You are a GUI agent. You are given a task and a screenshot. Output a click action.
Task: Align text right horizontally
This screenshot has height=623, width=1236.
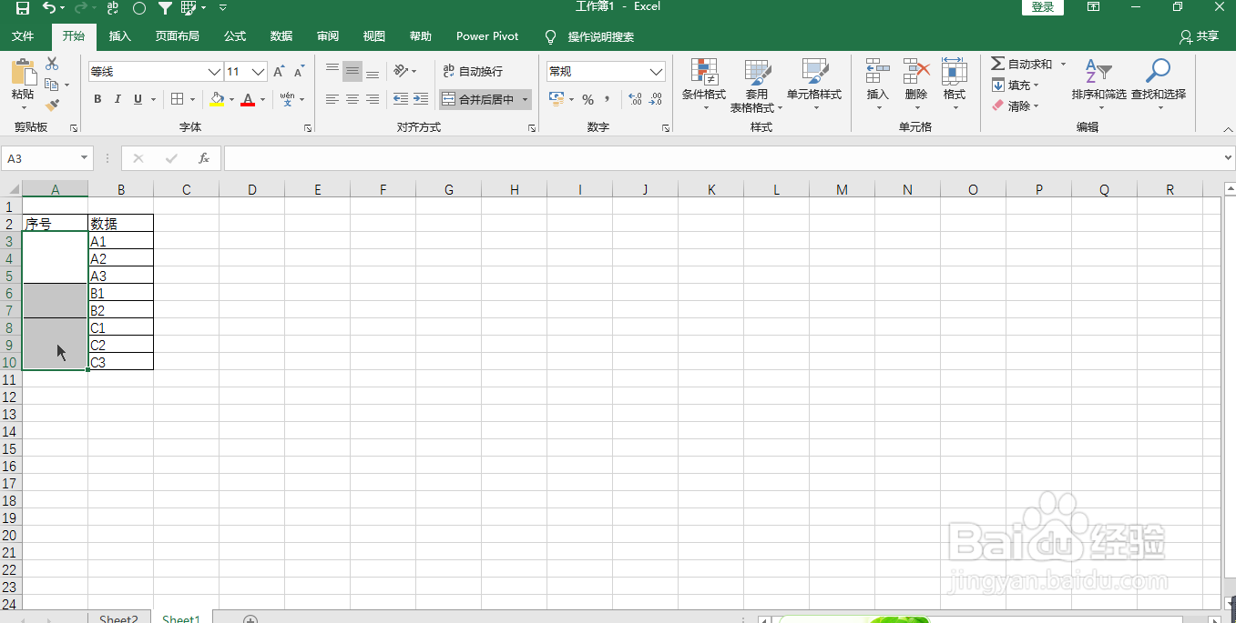click(373, 99)
